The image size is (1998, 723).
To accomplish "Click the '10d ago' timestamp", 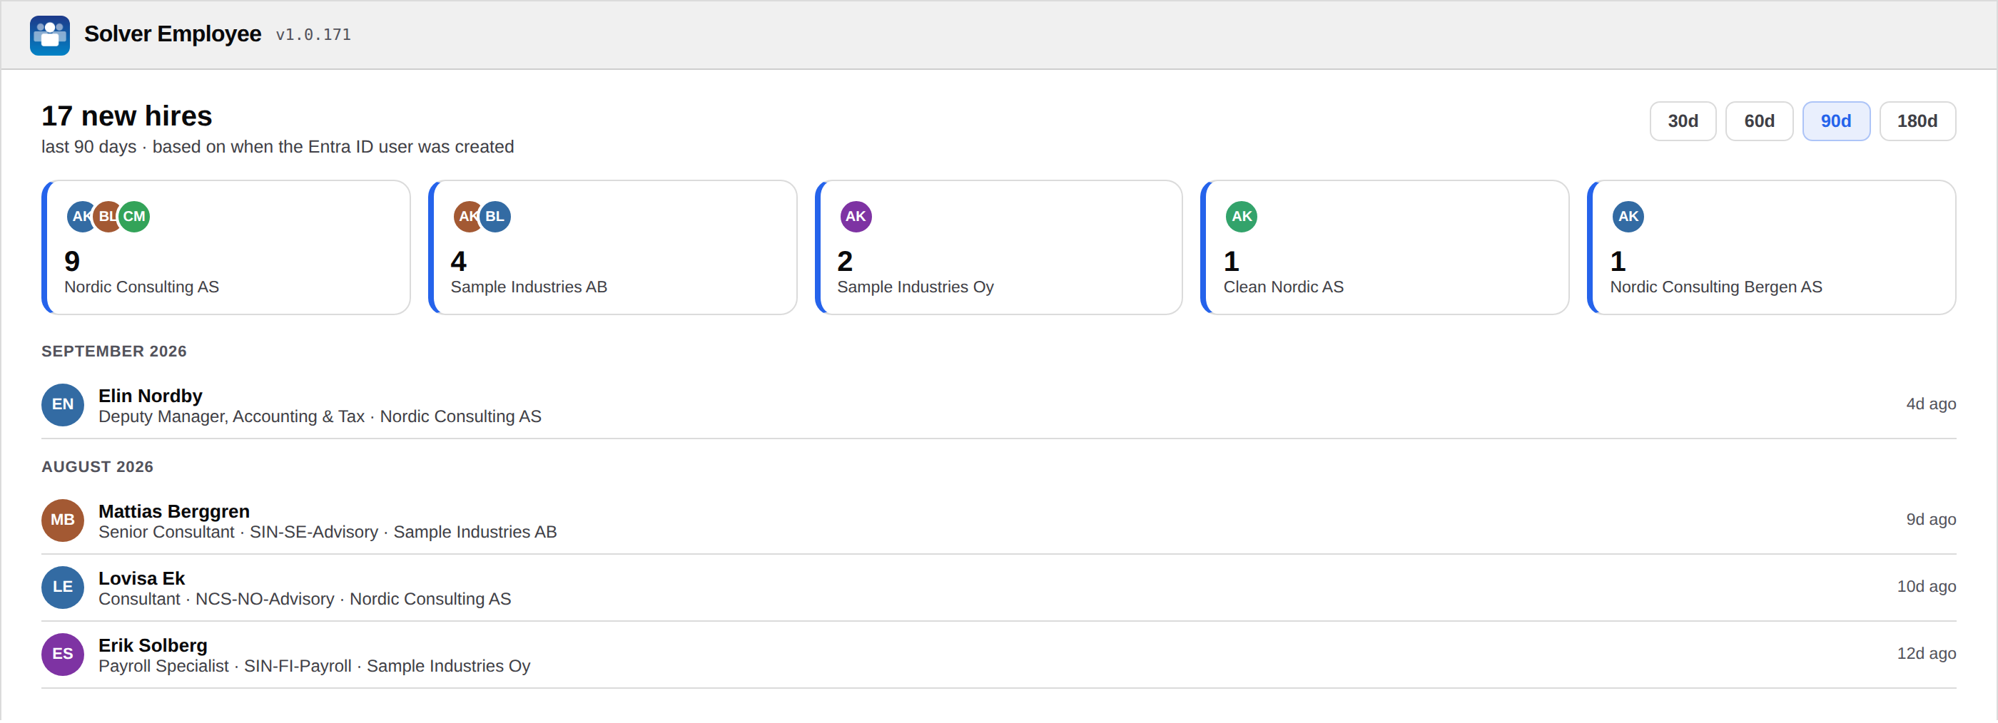I will [x=1926, y=587].
